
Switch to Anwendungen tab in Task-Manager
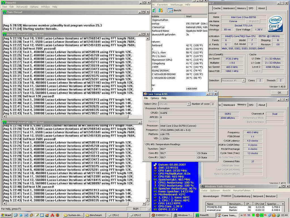pos(211,196)
